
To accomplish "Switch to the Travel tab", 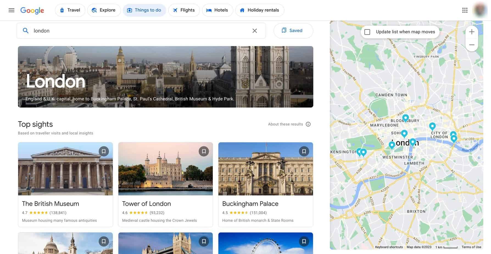I will tap(70, 10).
